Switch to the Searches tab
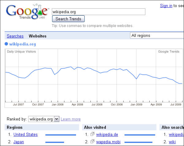 15,36
